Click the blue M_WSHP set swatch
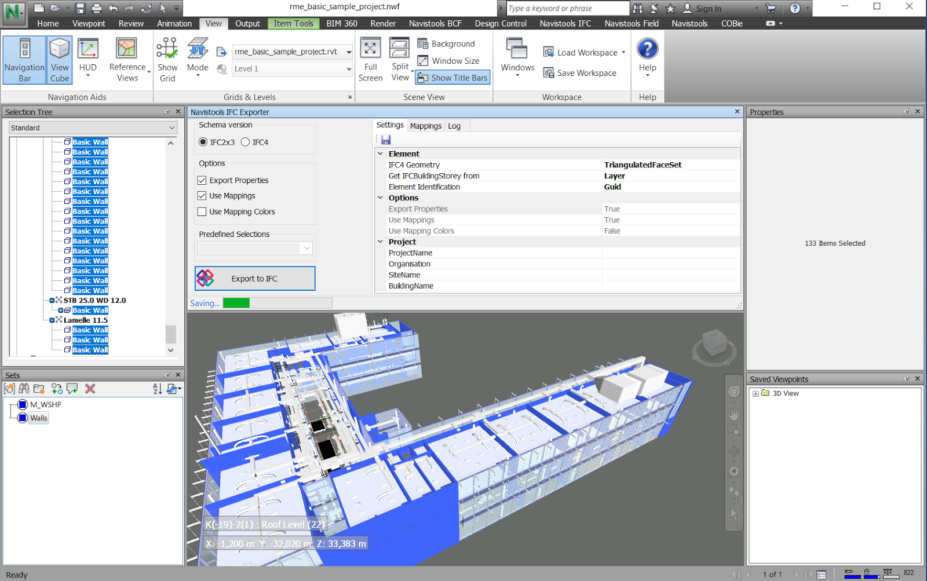927x581 pixels. [x=23, y=404]
